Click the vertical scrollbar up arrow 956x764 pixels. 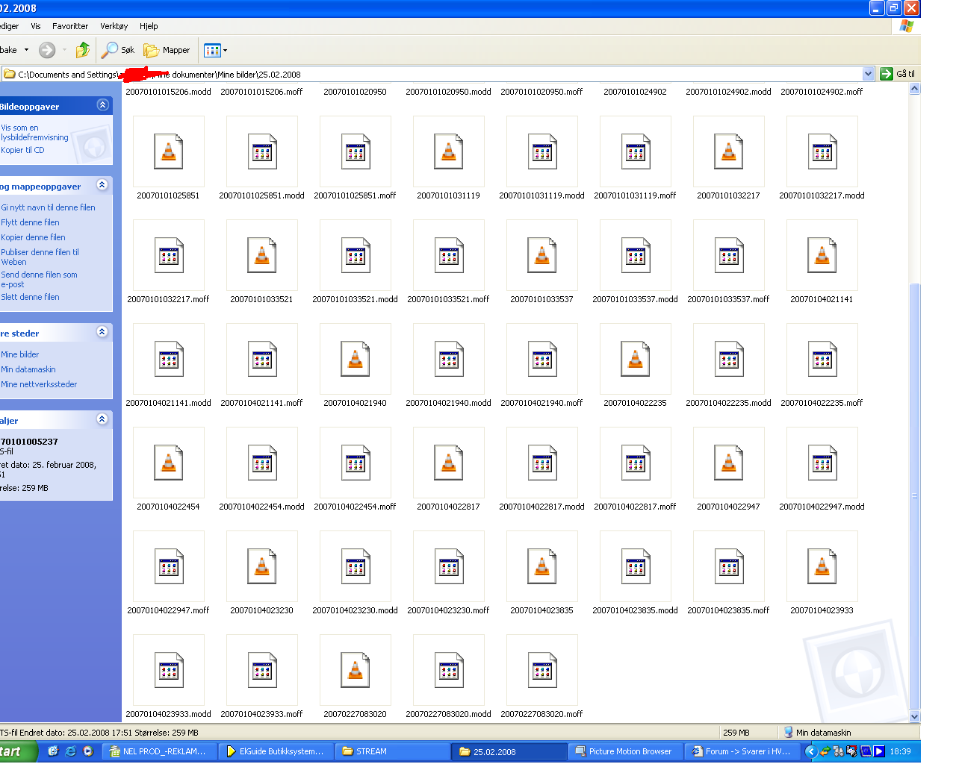914,89
